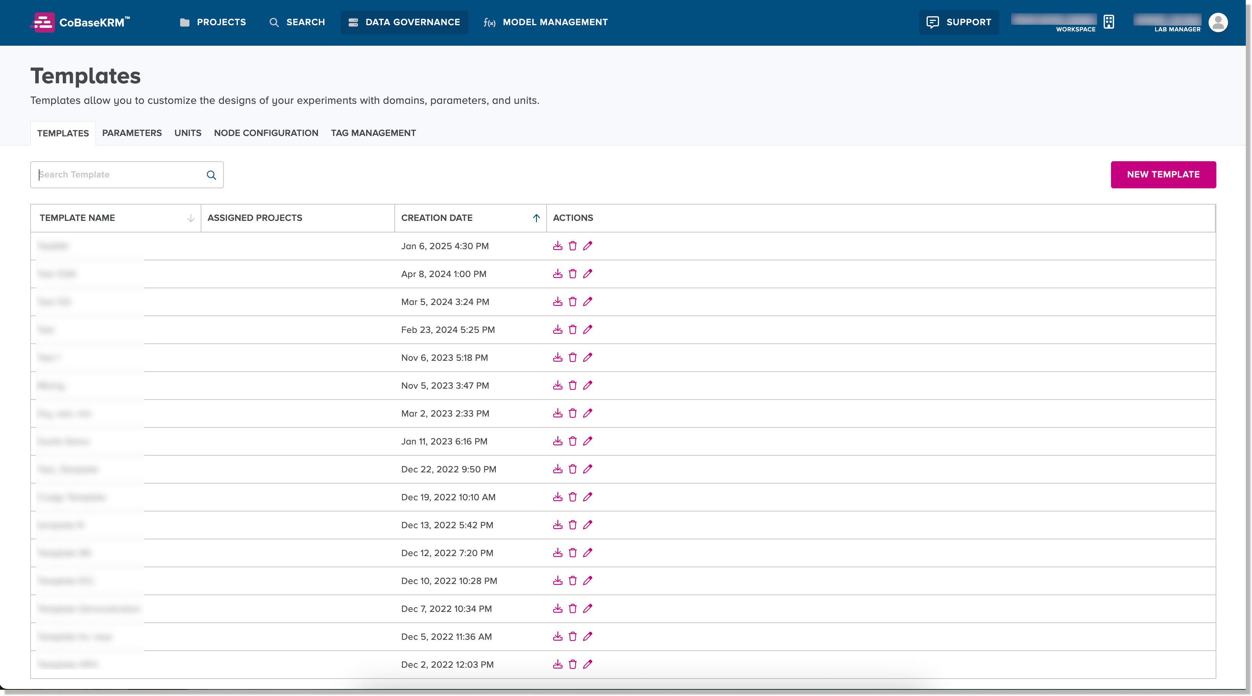Select the 'Dec 5, 2022 11:36 AM' date cell
This screenshot has width=1252, height=696.
(x=446, y=637)
